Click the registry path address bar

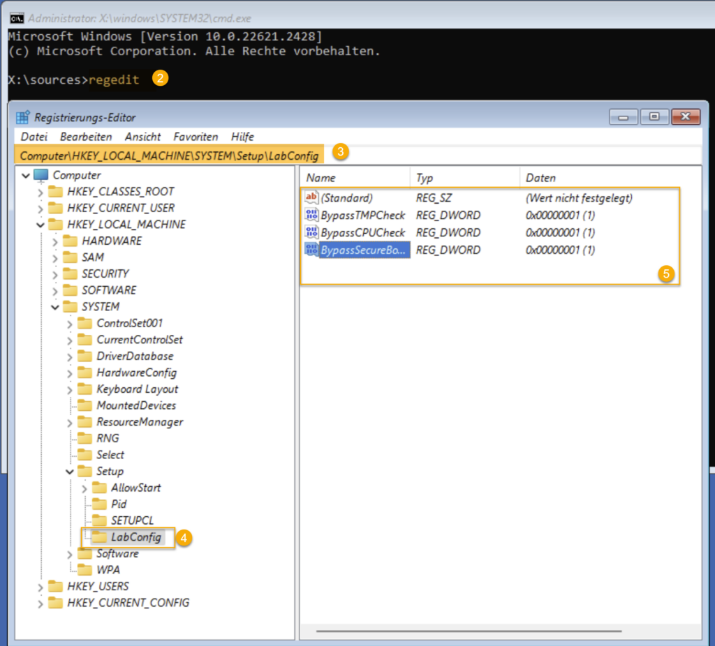(x=169, y=156)
